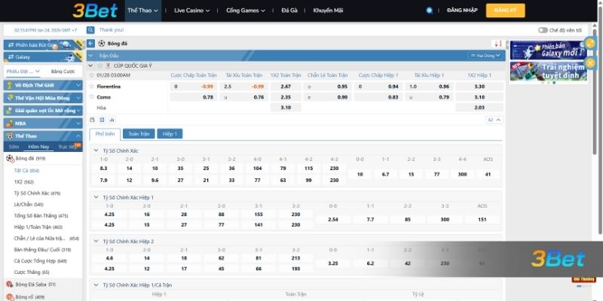Click the language globe icon in header
Screen dimensions: 603x301
point(429,11)
